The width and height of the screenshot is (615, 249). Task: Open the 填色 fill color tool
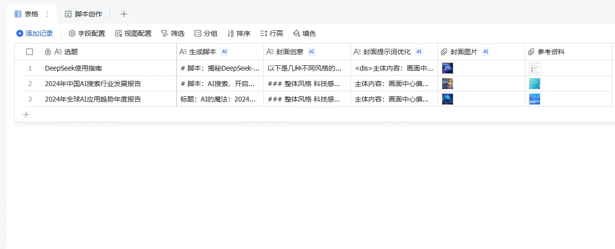pyautogui.click(x=304, y=33)
